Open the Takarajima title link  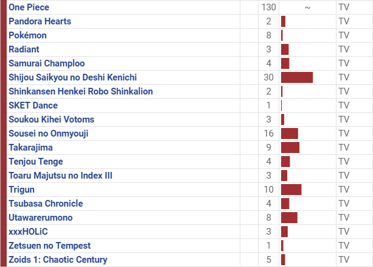30,148
